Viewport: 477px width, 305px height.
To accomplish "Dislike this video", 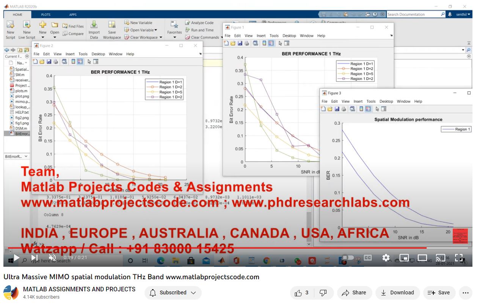I will click(323, 293).
